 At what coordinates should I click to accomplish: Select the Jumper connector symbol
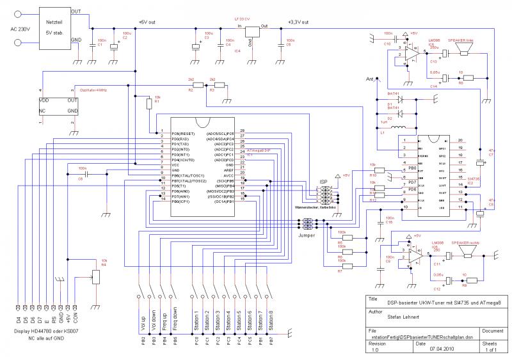tap(307, 224)
